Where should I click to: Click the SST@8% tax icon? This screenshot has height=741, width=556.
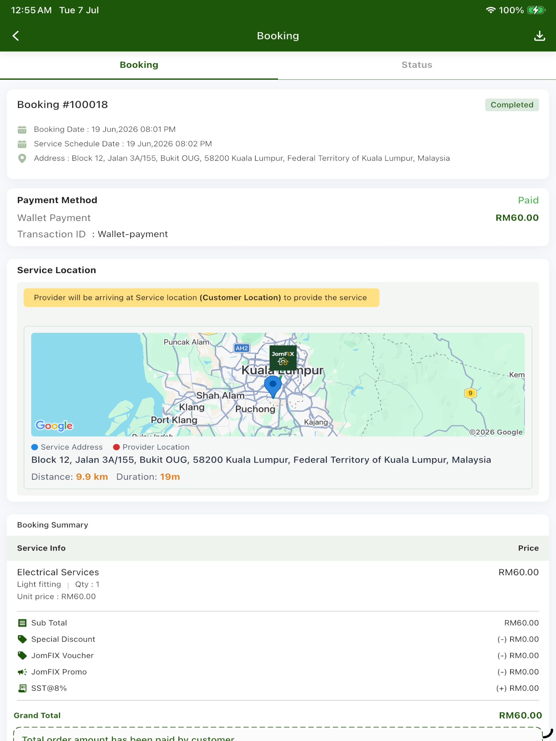(22, 688)
